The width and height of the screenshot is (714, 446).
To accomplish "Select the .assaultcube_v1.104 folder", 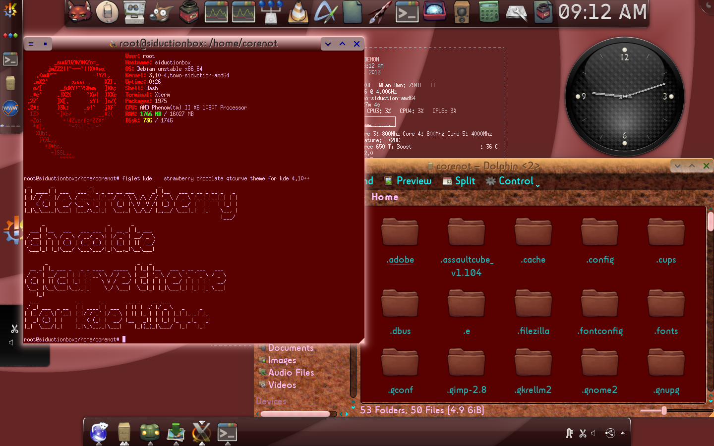I will 467,248.
